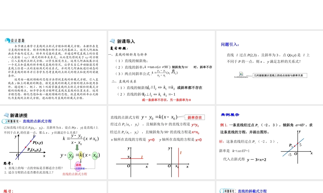Click the red 练习： heading
This screenshot has height=193, width=323.
(x=8, y=191)
